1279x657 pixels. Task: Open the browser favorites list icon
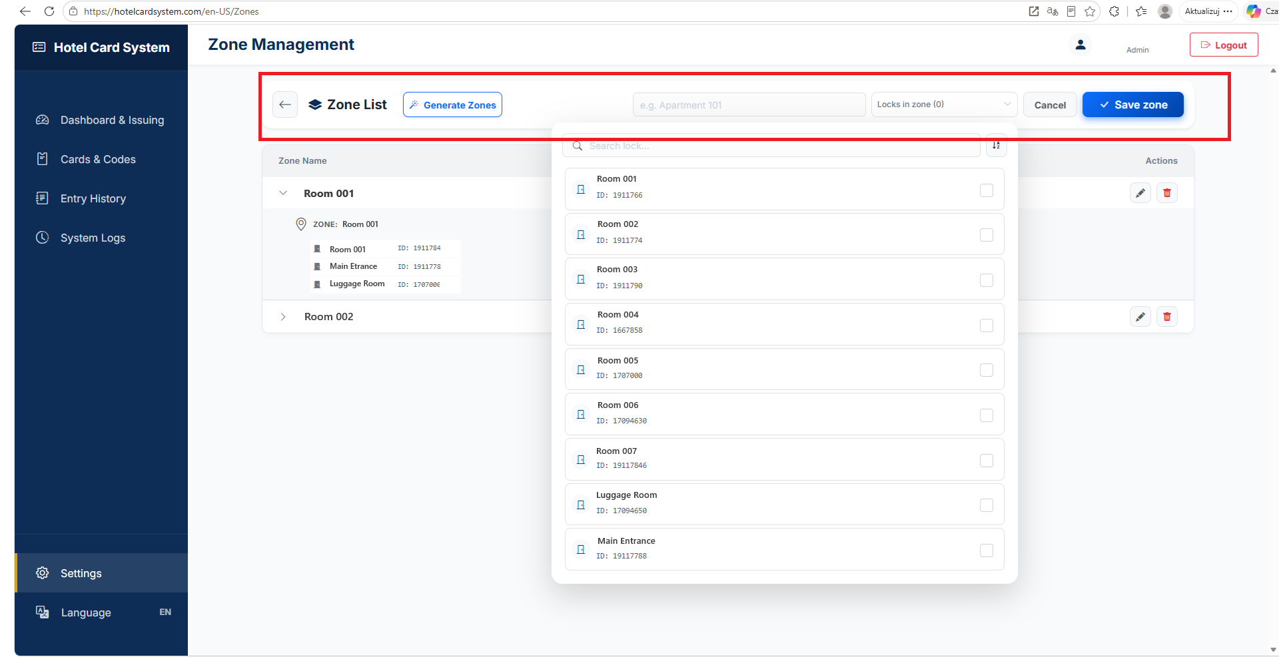coord(1141,11)
